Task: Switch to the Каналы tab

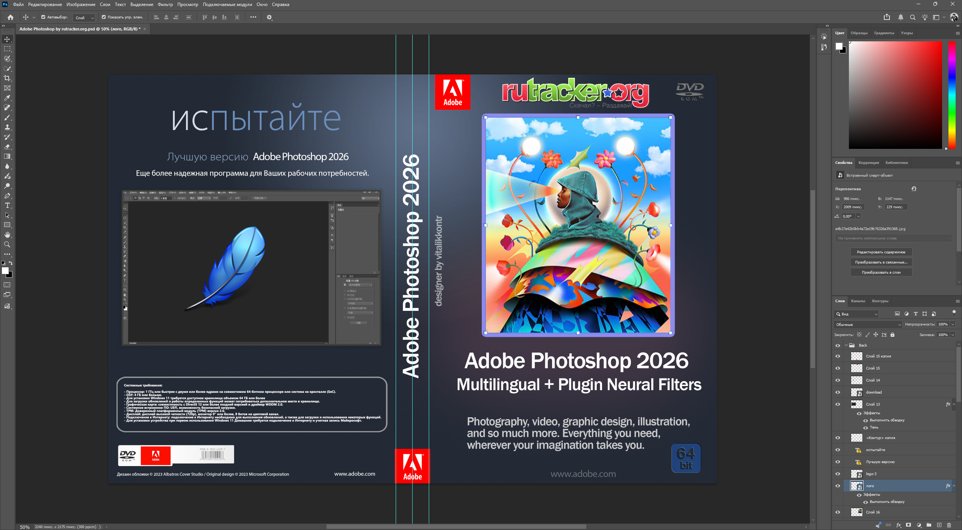Action: pyautogui.click(x=858, y=301)
